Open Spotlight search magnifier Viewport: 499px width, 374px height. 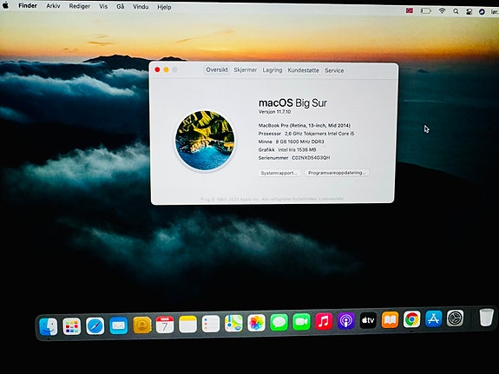[456, 11]
